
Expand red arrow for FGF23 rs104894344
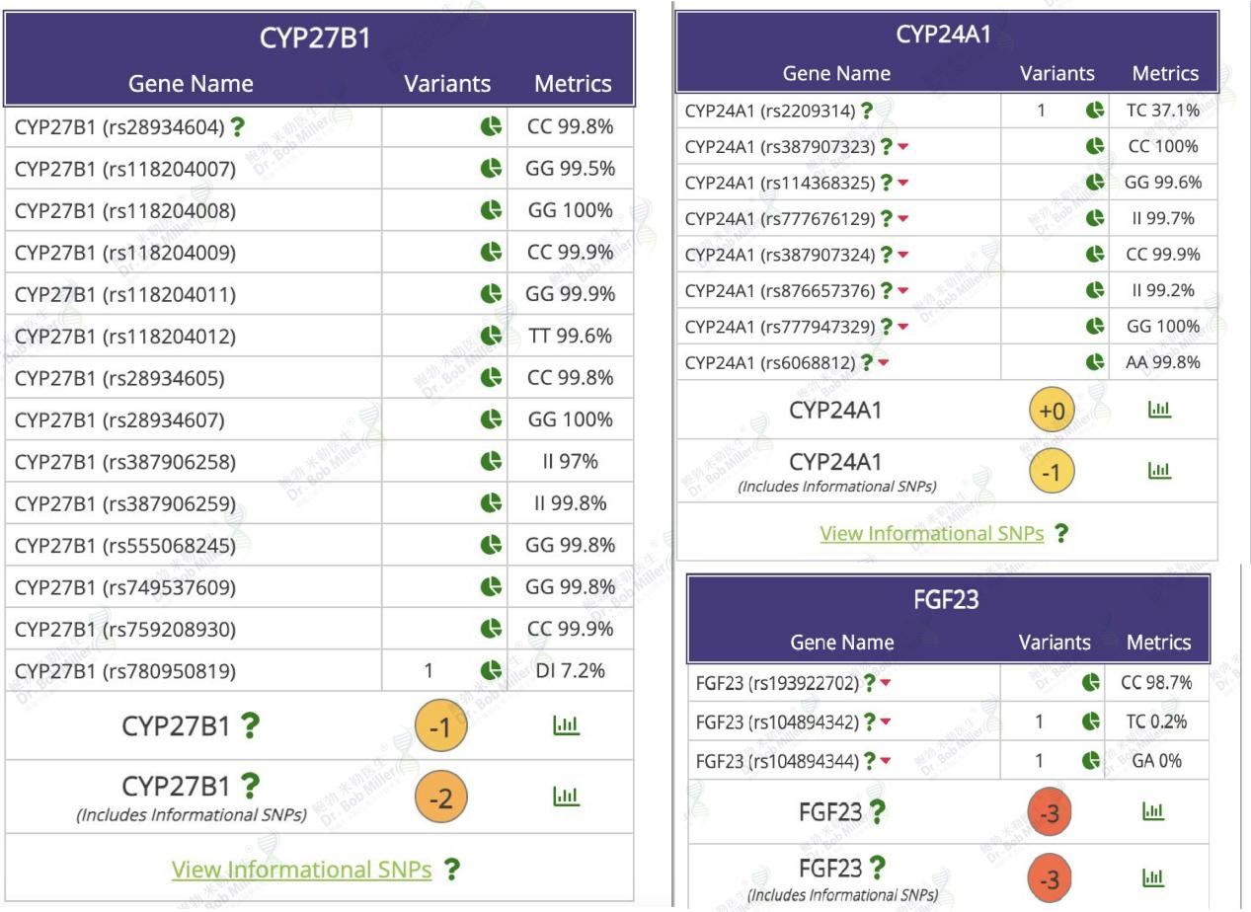pyautogui.click(x=886, y=761)
